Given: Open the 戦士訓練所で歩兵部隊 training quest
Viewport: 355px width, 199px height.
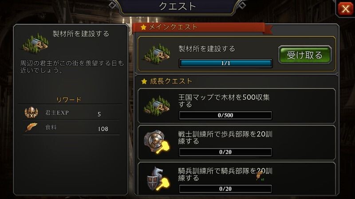Looking at the screenshot, I should pyautogui.click(x=237, y=143).
